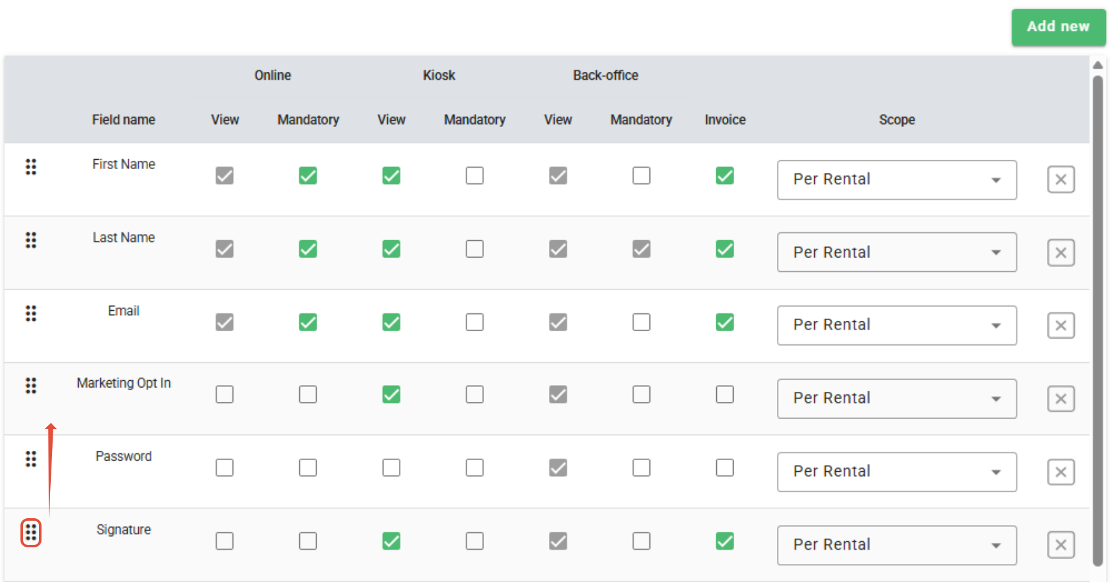Remove the Password field with X icon

[1061, 472]
